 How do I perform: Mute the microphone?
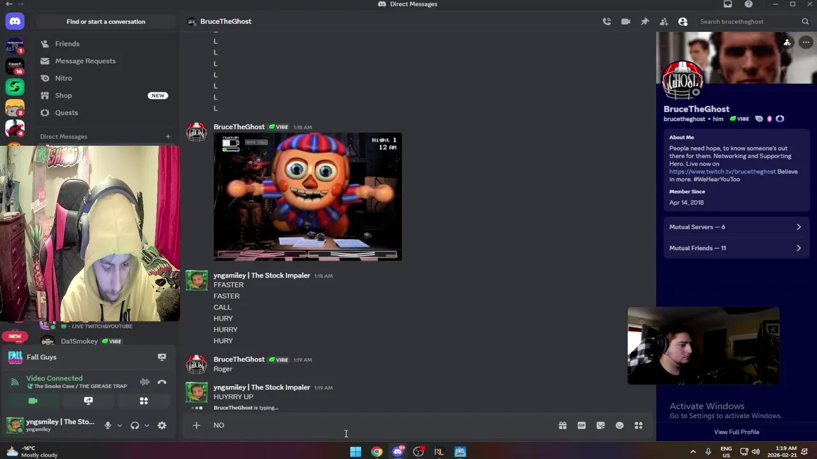click(x=107, y=425)
